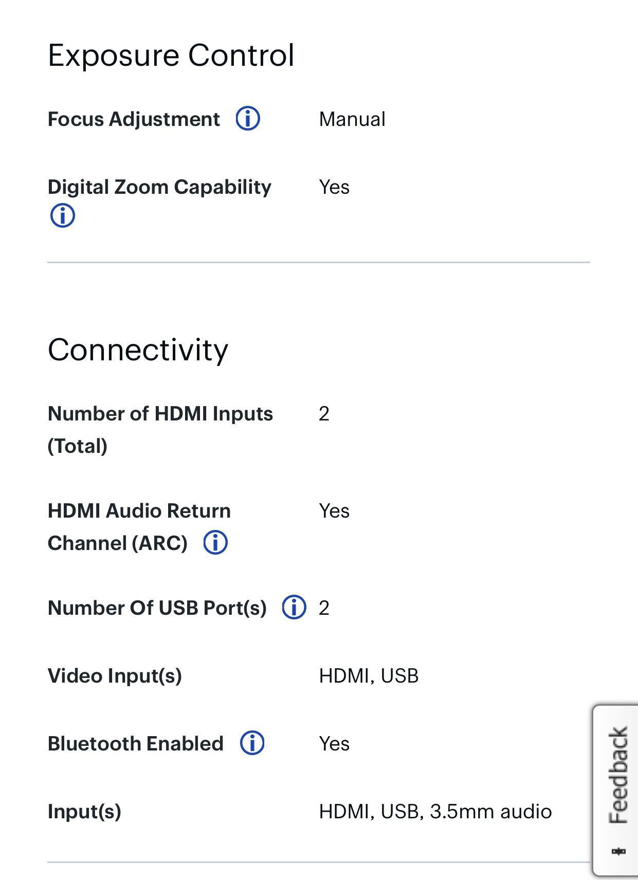Click the Input(s) label
This screenshot has height=880, width=638.
click(84, 812)
